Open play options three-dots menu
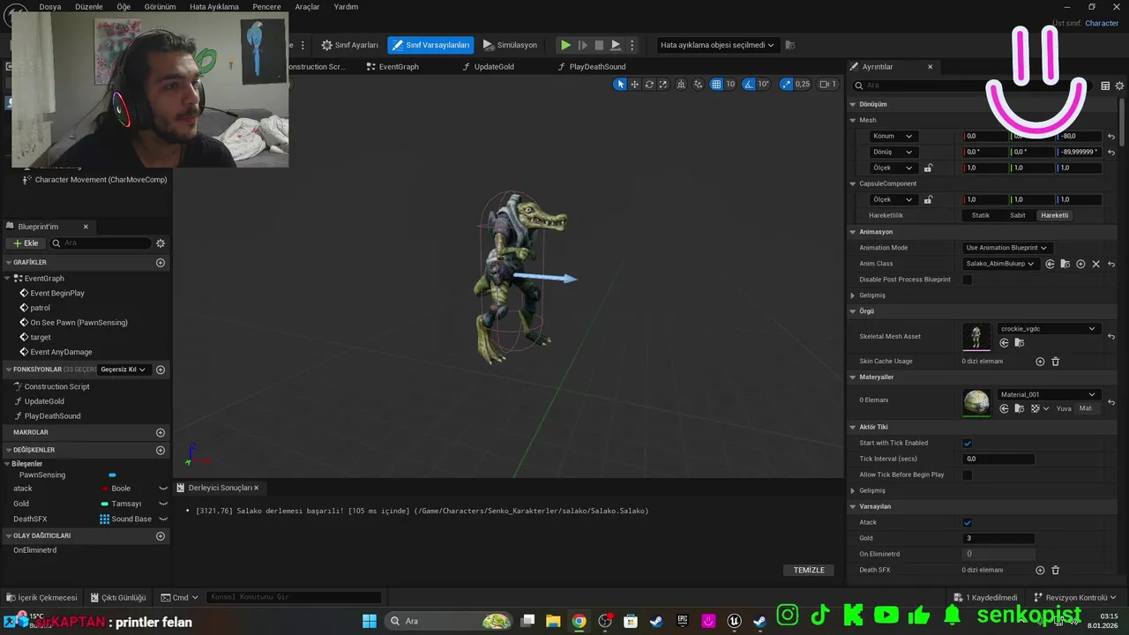1129x635 pixels. click(633, 45)
